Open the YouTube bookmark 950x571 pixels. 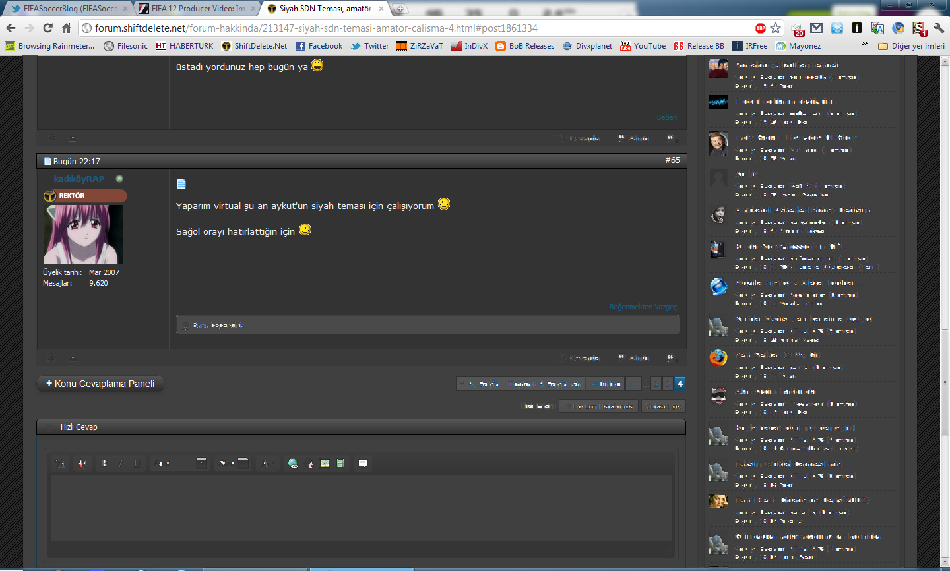(643, 46)
